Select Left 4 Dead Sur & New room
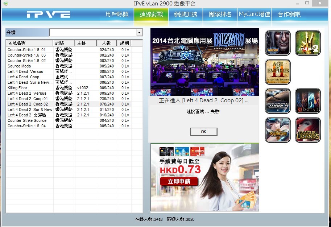This screenshot has width=331, height=227. [x=69, y=82]
